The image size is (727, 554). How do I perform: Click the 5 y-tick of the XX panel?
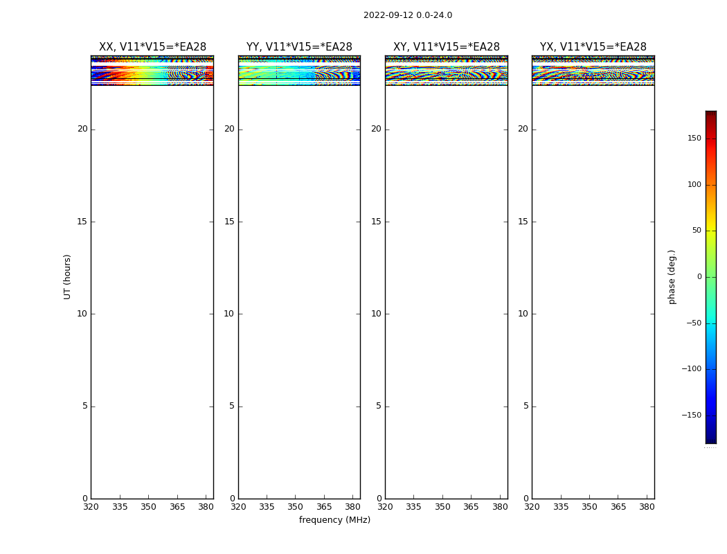[85, 406]
